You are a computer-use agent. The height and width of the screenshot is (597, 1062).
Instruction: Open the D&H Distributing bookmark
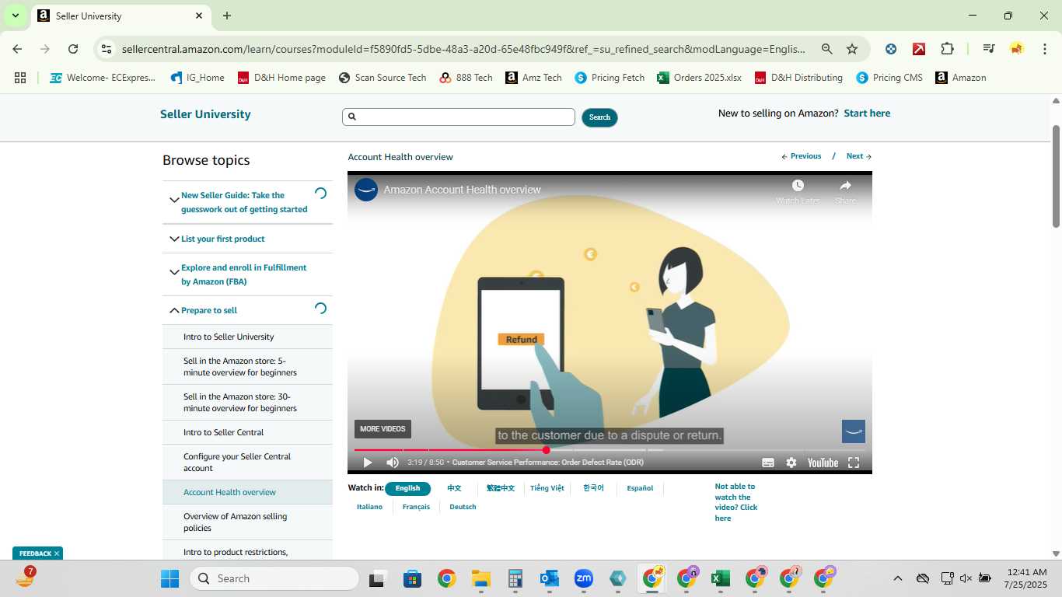pyautogui.click(x=798, y=78)
